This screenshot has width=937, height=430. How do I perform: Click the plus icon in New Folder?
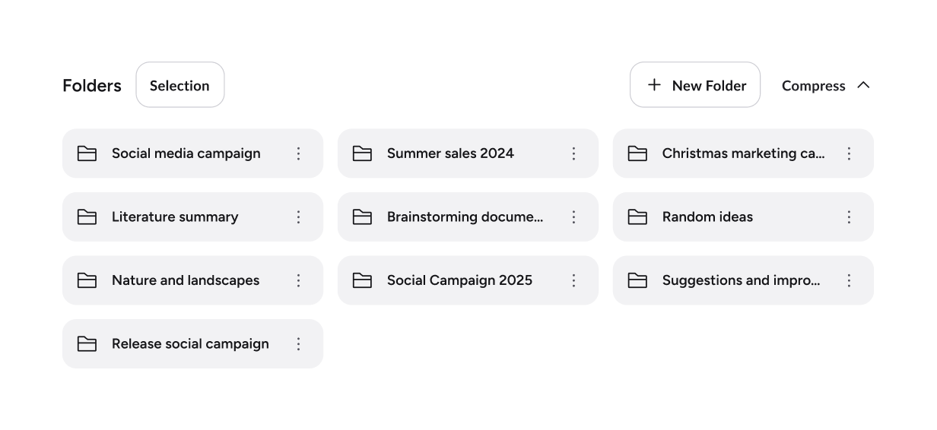pyautogui.click(x=654, y=85)
